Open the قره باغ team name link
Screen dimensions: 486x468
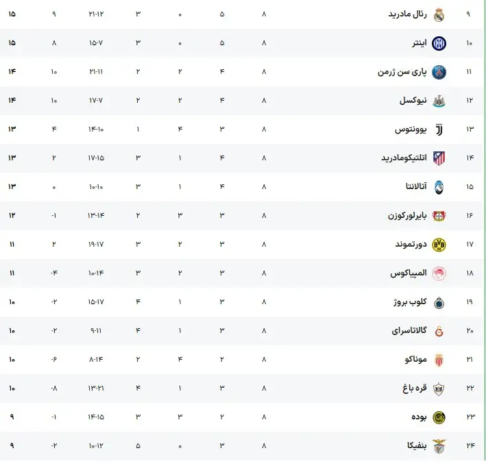click(x=414, y=389)
